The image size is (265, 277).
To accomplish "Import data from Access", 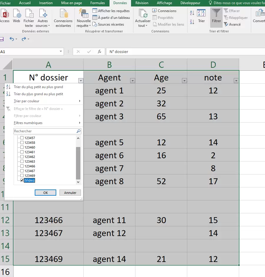I will coord(5,16).
